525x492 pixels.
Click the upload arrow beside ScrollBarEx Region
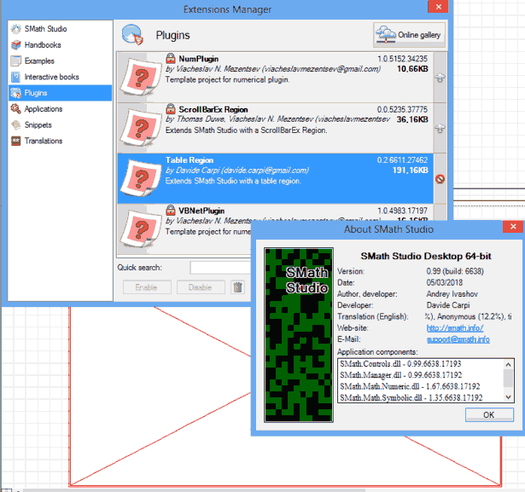pos(440,128)
